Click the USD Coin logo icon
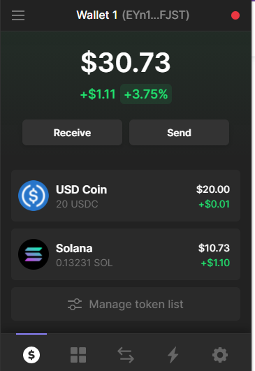The height and width of the screenshot is (371, 255). point(34,196)
